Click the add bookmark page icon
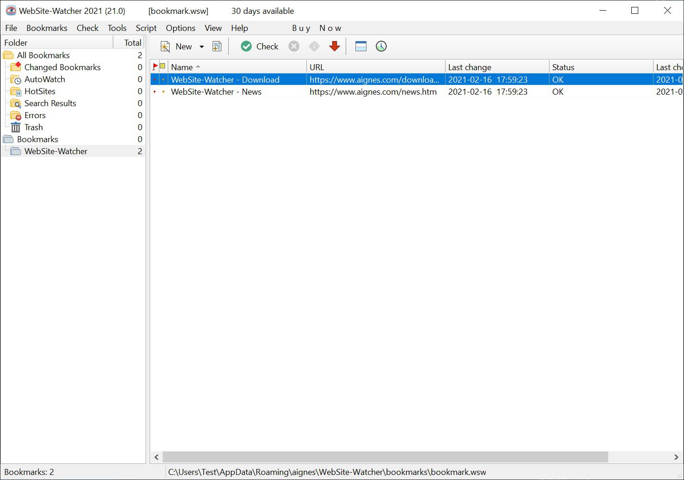Viewport: 684px width, 480px height. pyautogui.click(x=217, y=46)
